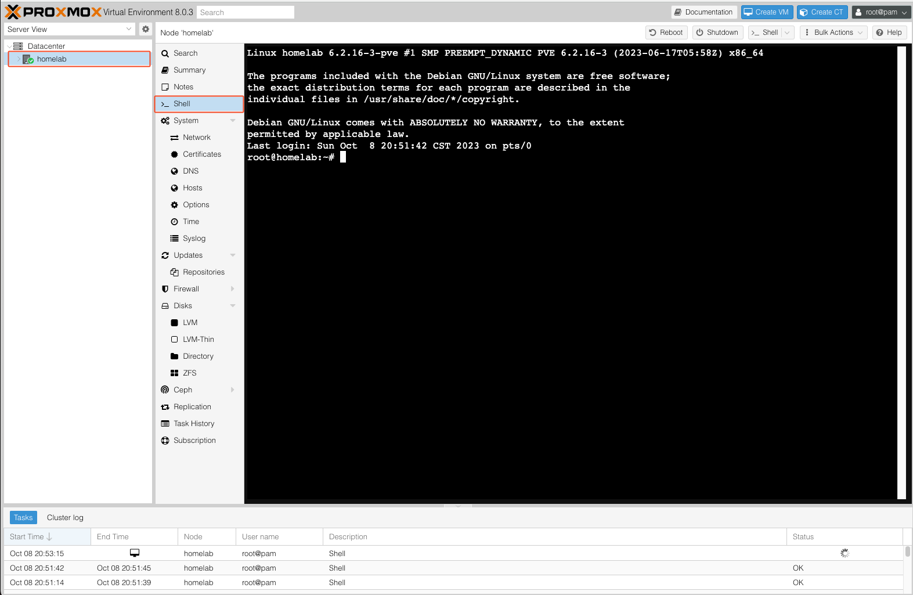The height and width of the screenshot is (595, 913).
Task: Sort by Node column header
Action: [207, 536]
